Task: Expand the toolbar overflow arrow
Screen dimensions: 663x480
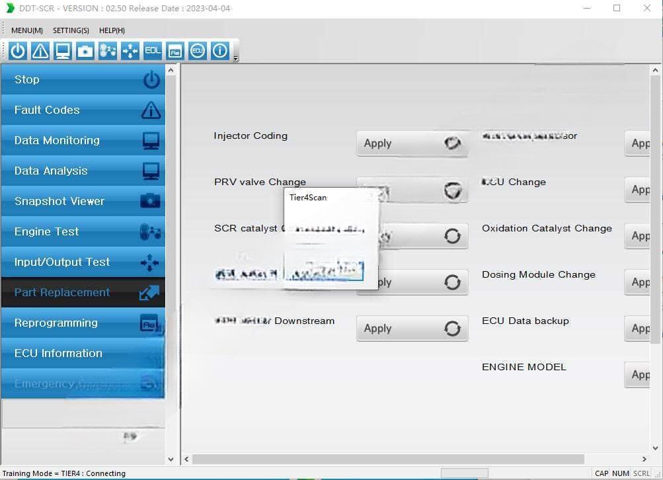Action: tap(236, 59)
